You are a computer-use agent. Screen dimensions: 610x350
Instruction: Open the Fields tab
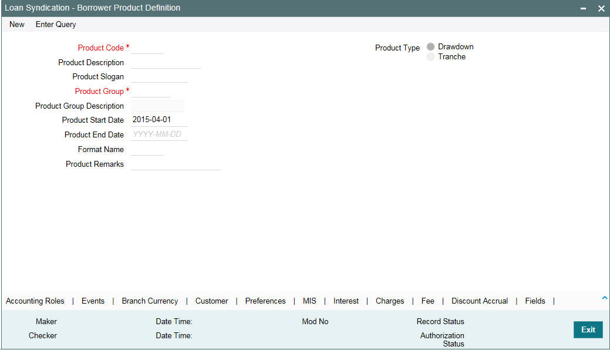[x=535, y=301]
